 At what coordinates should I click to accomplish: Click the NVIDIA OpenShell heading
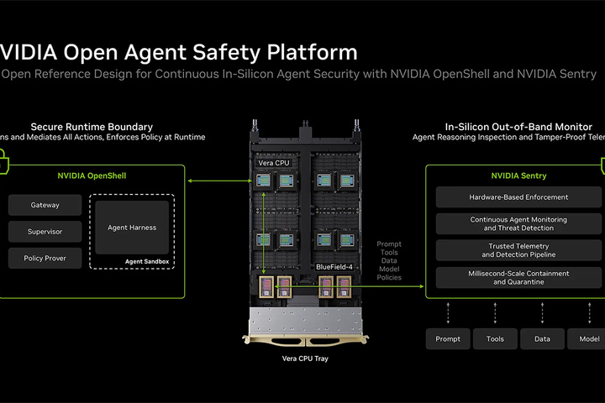(92, 175)
